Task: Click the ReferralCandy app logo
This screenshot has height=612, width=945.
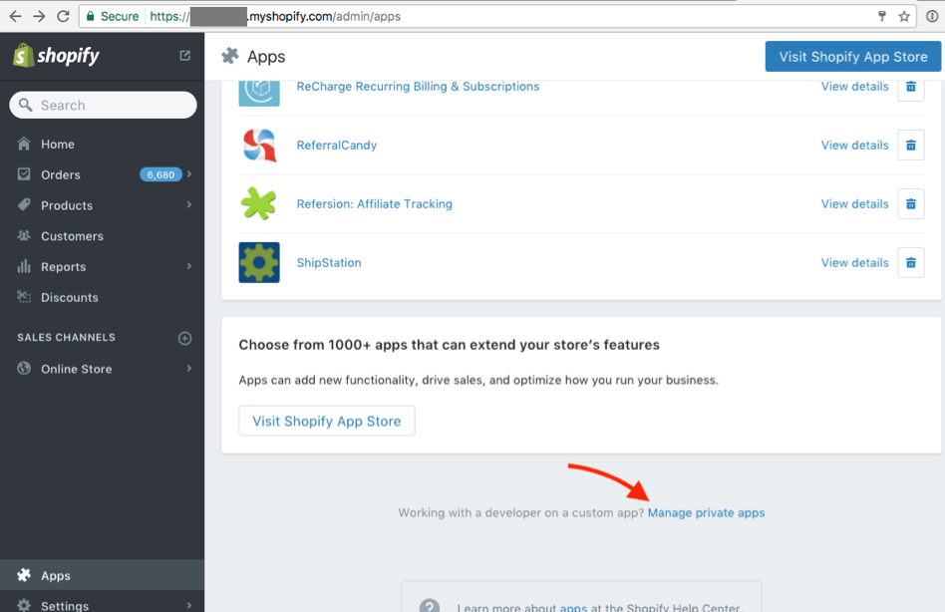Action: (x=259, y=146)
